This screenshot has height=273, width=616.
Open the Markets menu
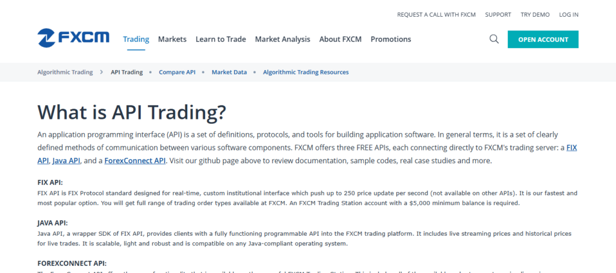click(173, 39)
